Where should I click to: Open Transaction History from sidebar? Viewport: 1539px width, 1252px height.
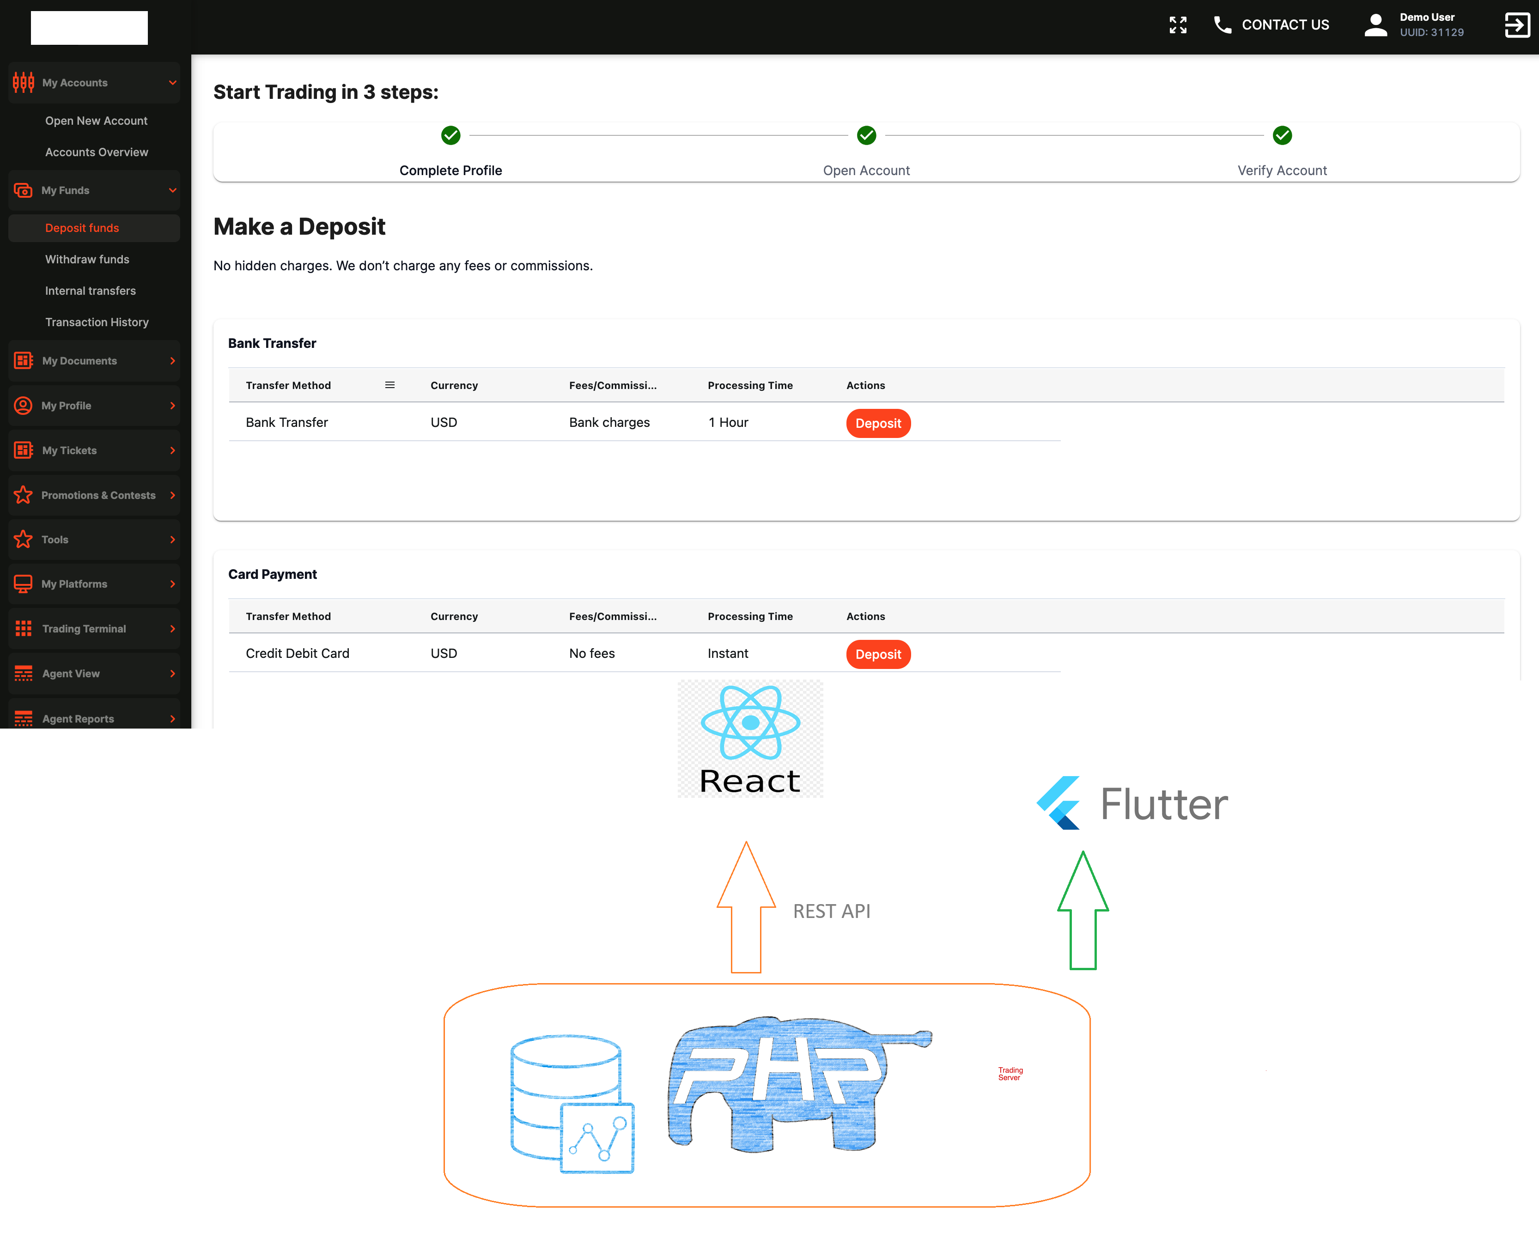(x=97, y=322)
